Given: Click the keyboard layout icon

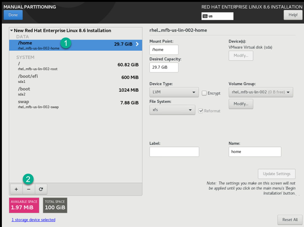Looking at the screenshot, I should click(205, 16).
